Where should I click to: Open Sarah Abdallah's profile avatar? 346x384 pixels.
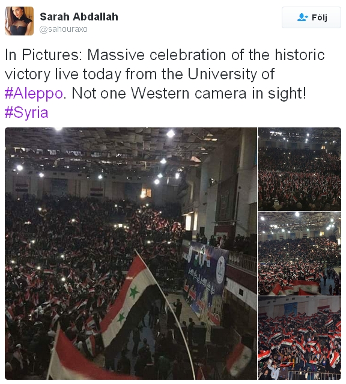click(x=19, y=21)
